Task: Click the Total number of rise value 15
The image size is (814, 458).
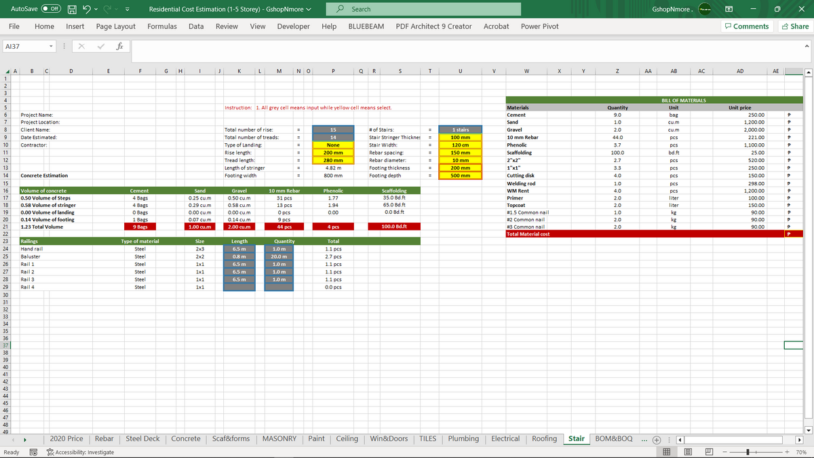Action: 333,130
